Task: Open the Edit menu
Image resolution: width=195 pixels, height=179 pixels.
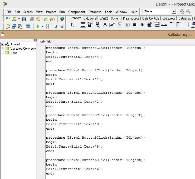Action: coord(17,12)
